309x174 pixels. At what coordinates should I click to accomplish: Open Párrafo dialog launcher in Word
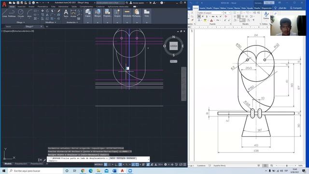click(261, 24)
